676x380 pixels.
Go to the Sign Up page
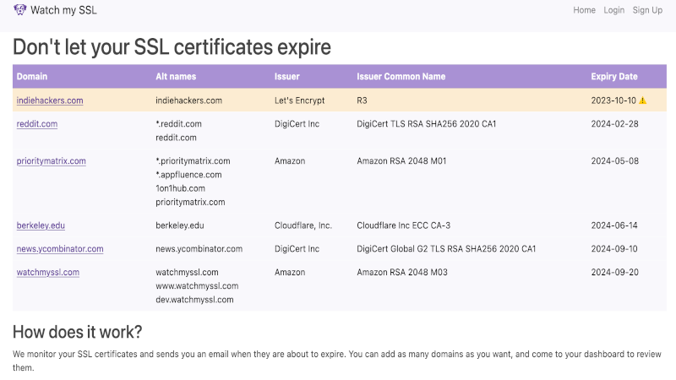(647, 10)
